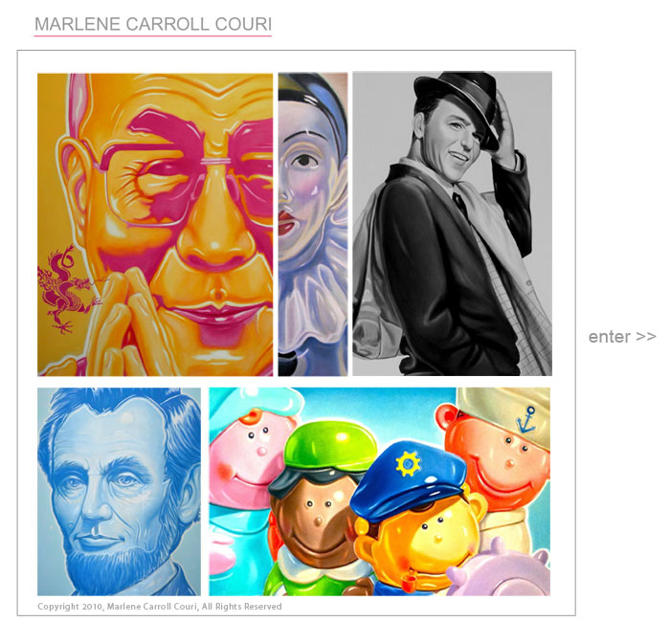Click the purple toy at bottom right corner
This screenshot has height=622, width=670.
pyautogui.click(x=500, y=568)
